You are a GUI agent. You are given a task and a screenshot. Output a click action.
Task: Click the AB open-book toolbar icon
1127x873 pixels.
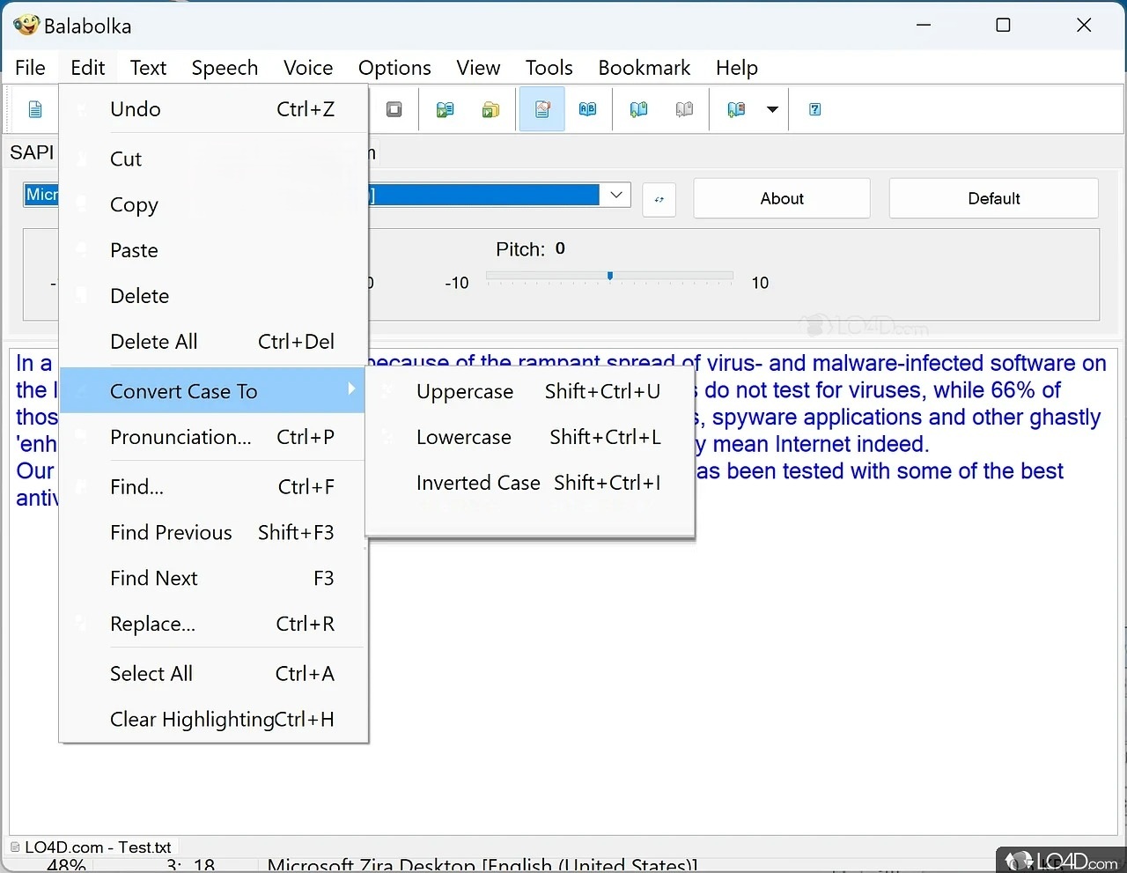pos(587,109)
